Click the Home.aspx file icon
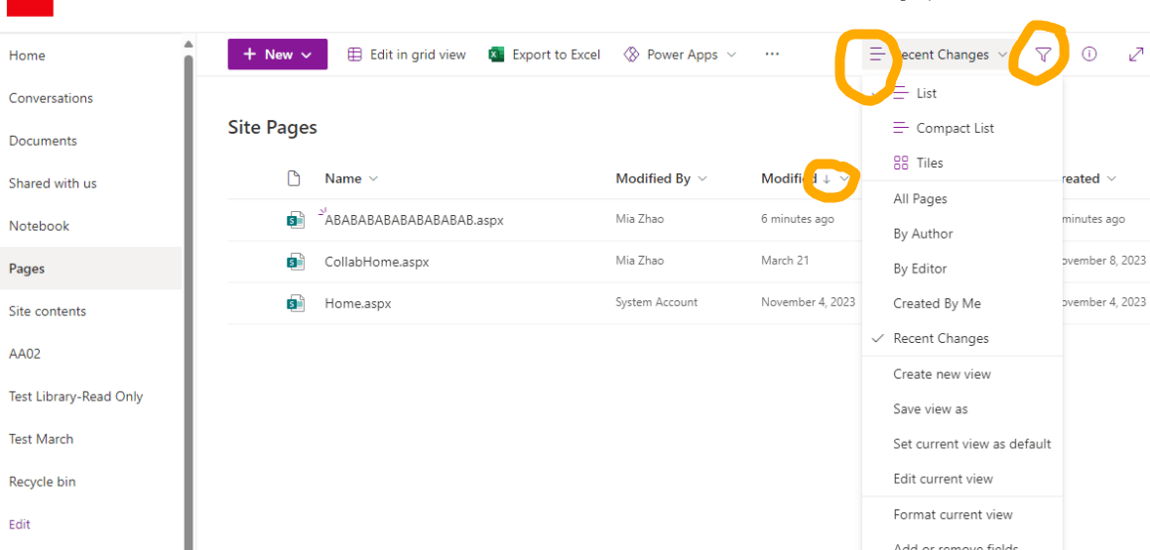The height and width of the screenshot is (550, 1150). tap(296, 303)
